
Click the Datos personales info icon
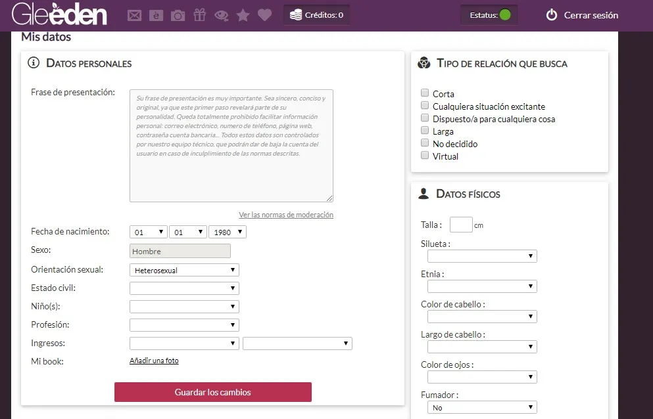[x=34, y=63]
